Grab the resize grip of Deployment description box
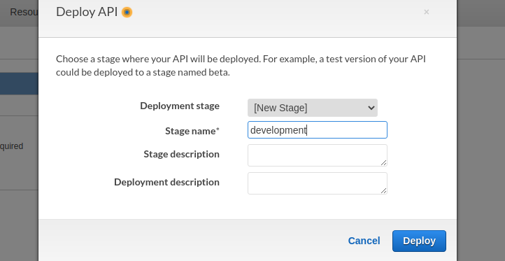 (x=383, y=191)
